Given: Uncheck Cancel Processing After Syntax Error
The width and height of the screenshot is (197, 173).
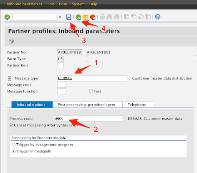Looking at the screenshot, I should [11, 125].
